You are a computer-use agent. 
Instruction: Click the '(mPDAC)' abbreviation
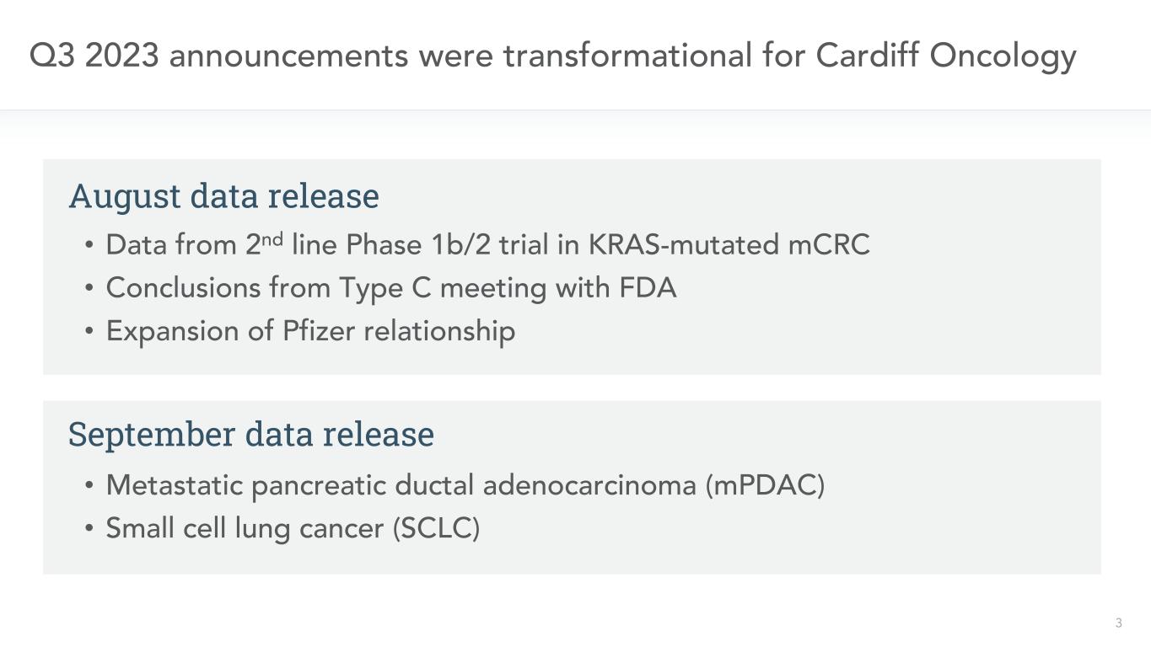point(765,485)
